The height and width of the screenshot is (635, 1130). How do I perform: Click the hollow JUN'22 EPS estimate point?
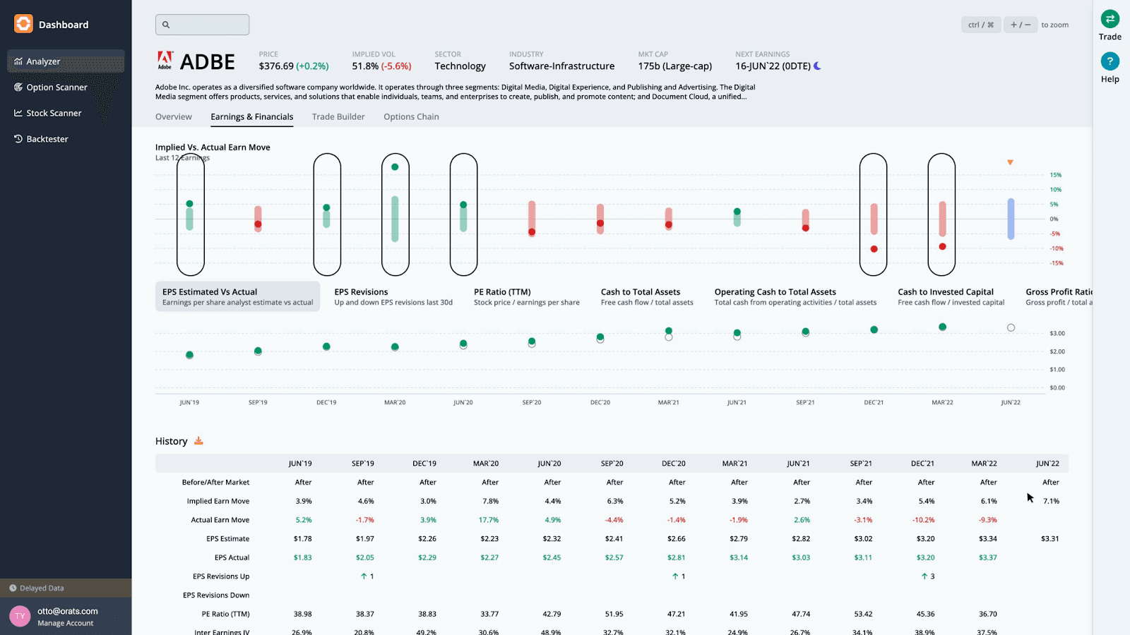coord(1011,327)
